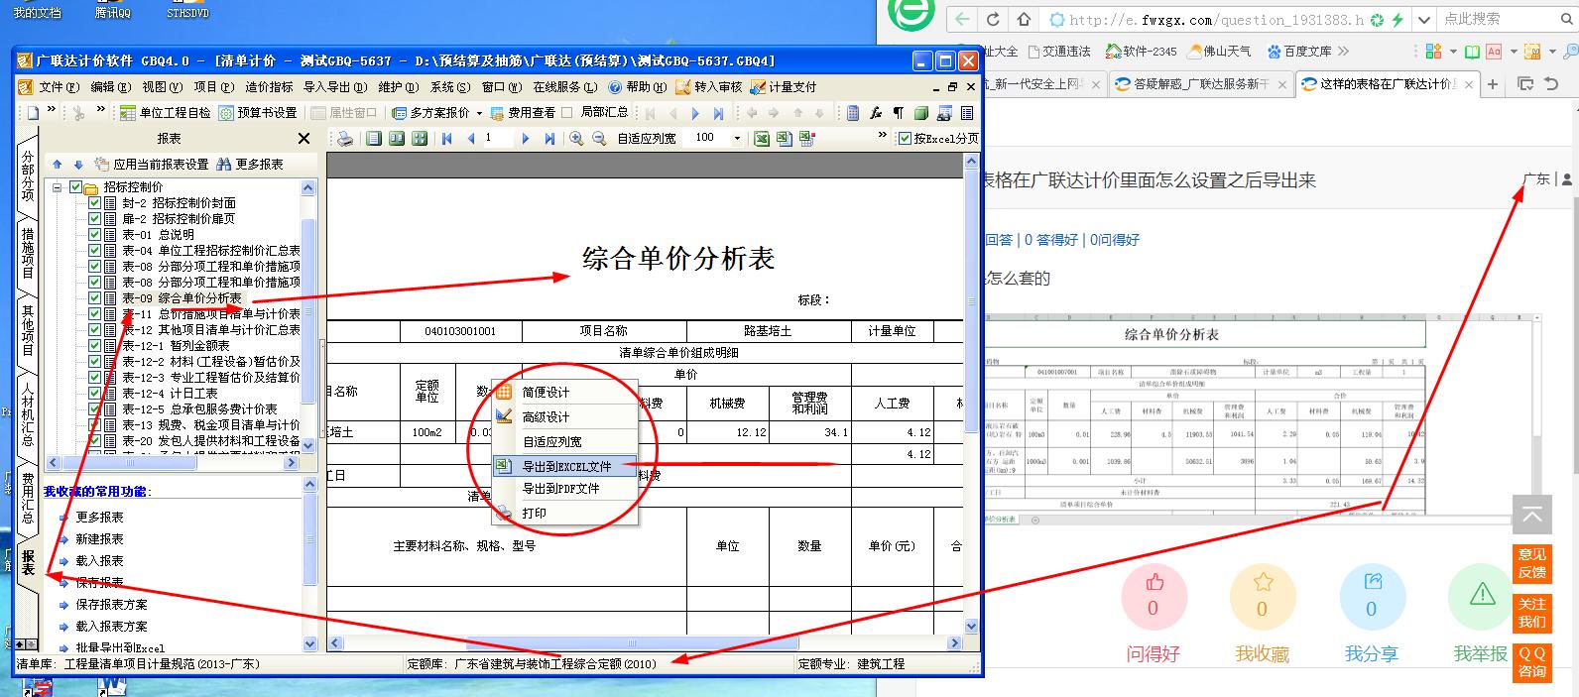Uncheck 表-12-5 总承包服务费计价表 checkbox

coord(95,408)
